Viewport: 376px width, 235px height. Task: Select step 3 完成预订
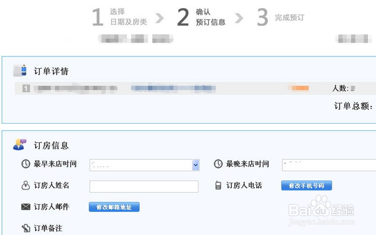click(281, 18)
